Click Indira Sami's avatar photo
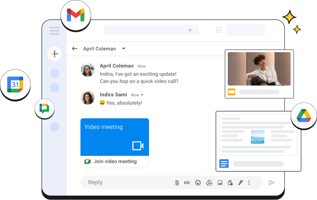Viewport: 317px width, 200px height. pyautogui.click(x=88, y=98)
